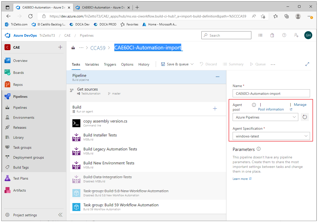Screen dimensions: 318x222
Task: Open the Pipeline row ellipsis menu
Action: tap(217, 77)
